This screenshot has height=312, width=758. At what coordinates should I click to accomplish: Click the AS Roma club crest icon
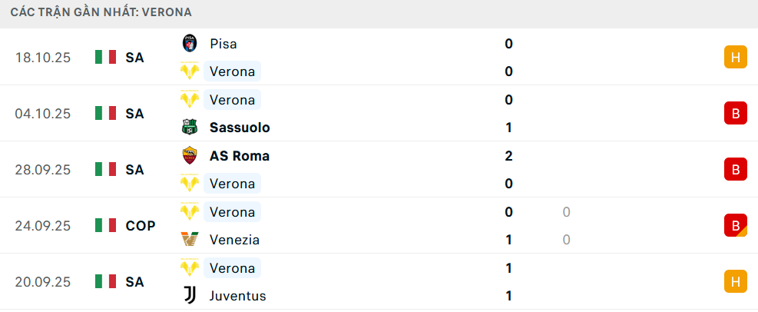[190, 156]
